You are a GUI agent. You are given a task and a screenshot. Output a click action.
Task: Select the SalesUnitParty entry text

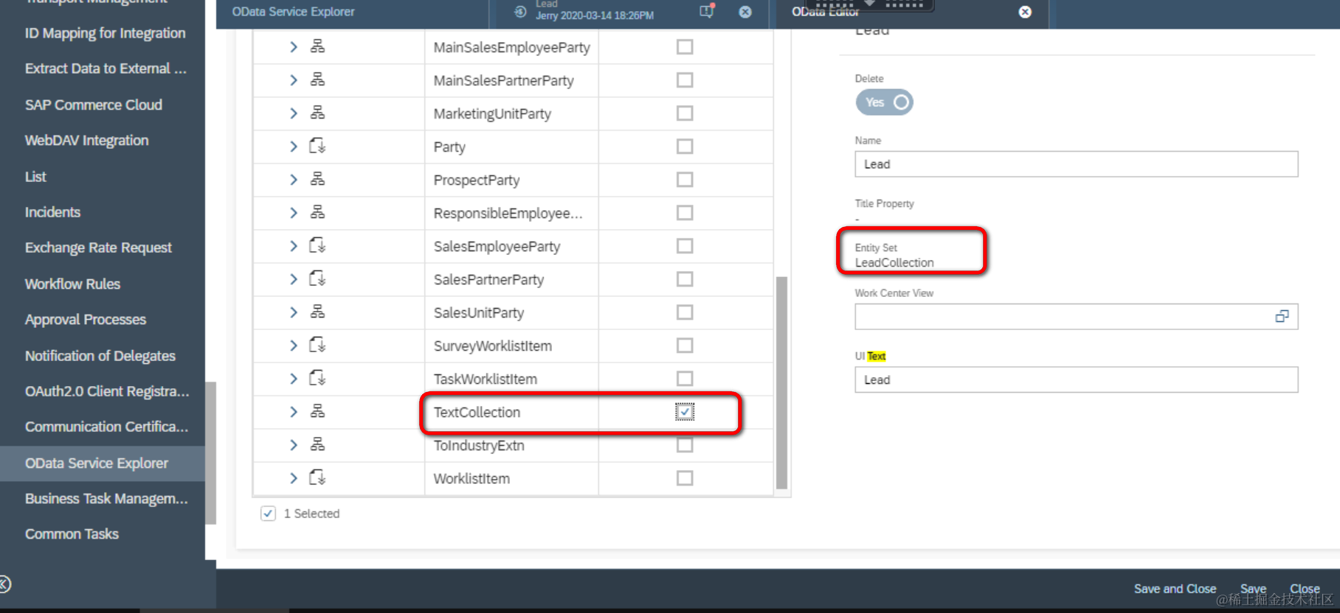[x=478, y=312]
